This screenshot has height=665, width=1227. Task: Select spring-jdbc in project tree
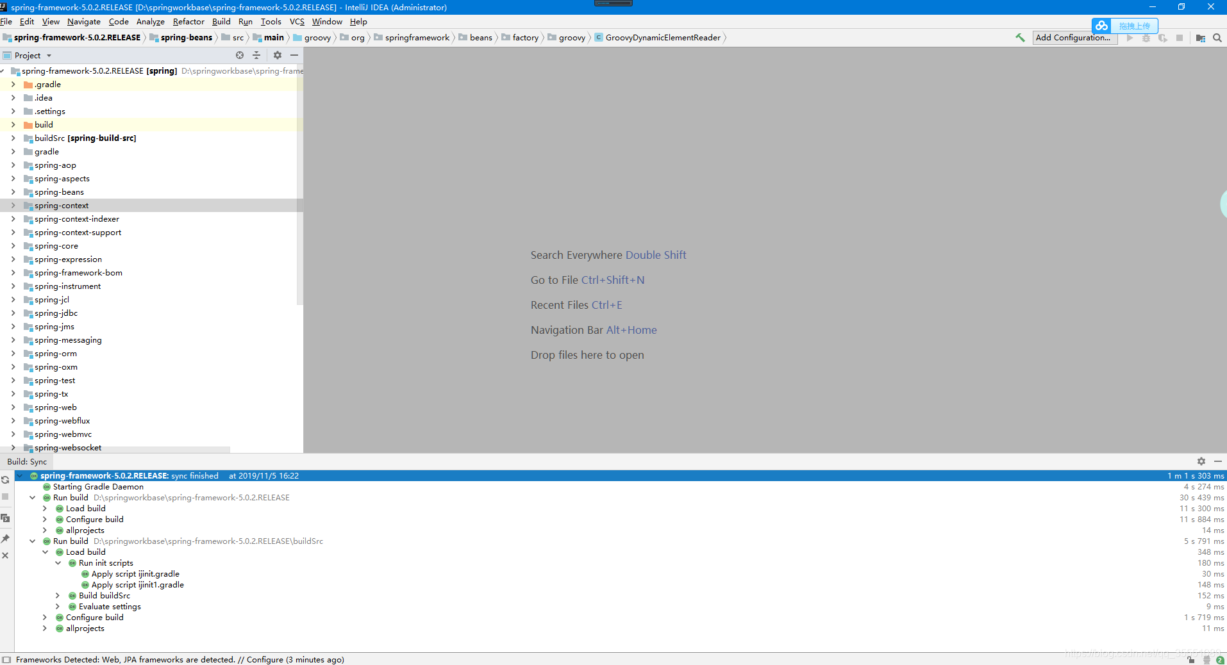click(56, 313)
